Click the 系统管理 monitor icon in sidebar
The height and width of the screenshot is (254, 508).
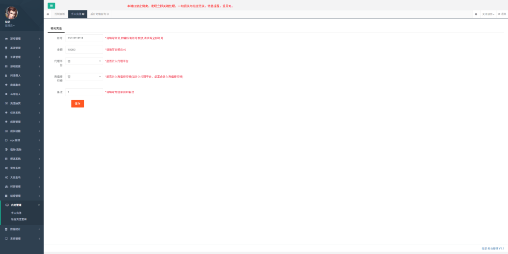6,239
